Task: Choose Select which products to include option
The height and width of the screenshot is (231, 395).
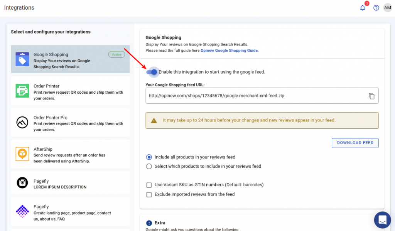Action: pos(149,167)
